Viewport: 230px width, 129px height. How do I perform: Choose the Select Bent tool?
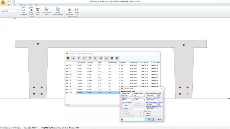[38, 10]
